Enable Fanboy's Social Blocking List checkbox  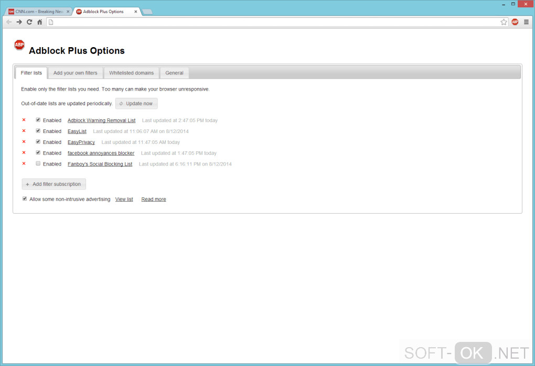tap(38, 163)
